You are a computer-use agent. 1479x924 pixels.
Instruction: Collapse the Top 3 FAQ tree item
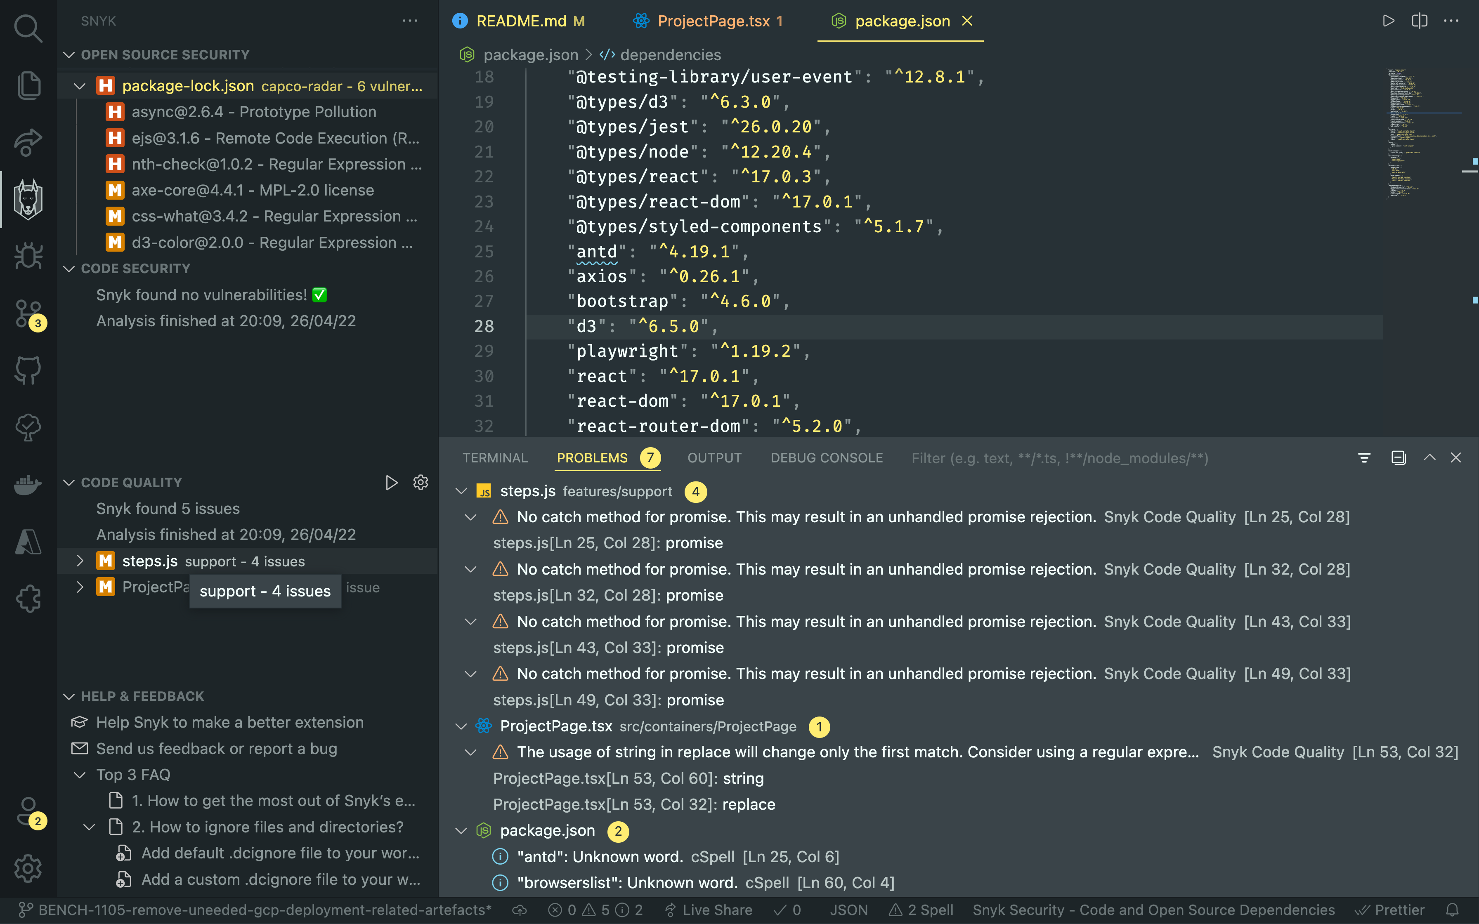tap(80, 775)
